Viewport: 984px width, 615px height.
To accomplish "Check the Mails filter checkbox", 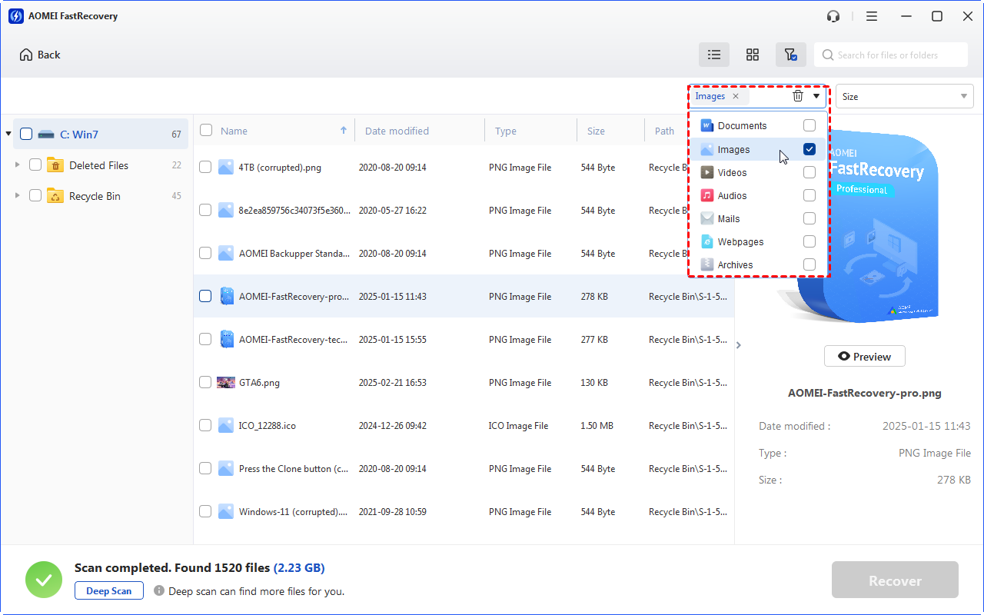I will pos(809,218).
